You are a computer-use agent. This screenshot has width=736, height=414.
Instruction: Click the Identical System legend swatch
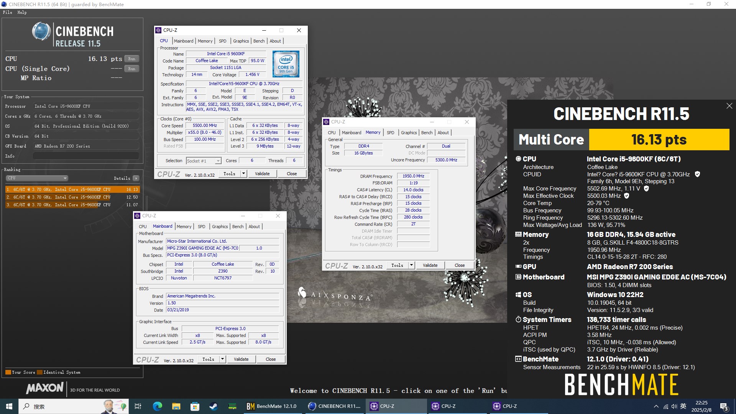tap(39, 372)
